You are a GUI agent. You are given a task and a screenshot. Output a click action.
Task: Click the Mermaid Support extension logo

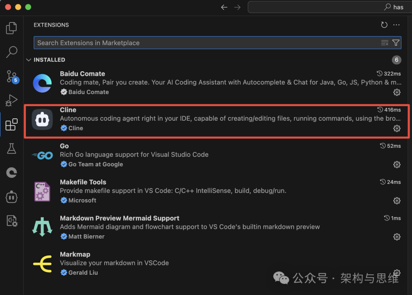42,227
